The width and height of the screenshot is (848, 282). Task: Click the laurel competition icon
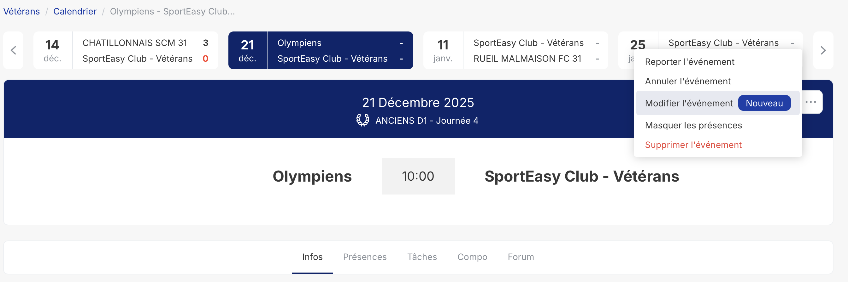coord(362,121)
